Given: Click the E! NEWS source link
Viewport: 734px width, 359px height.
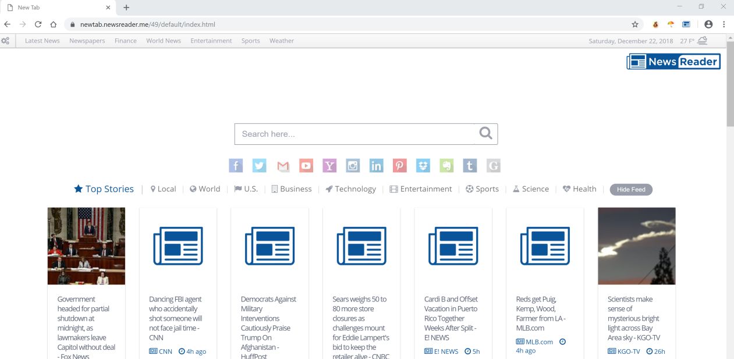Looking at the screenshot, I should pos(441,351).
